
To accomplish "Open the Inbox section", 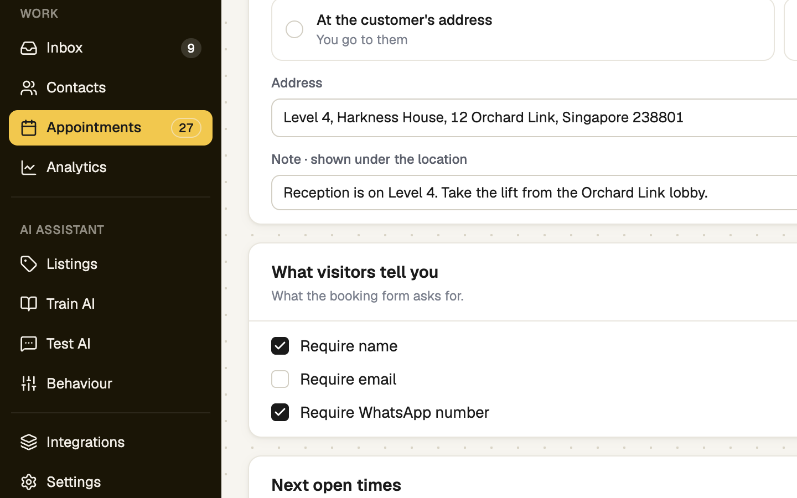I will [111, 48].
